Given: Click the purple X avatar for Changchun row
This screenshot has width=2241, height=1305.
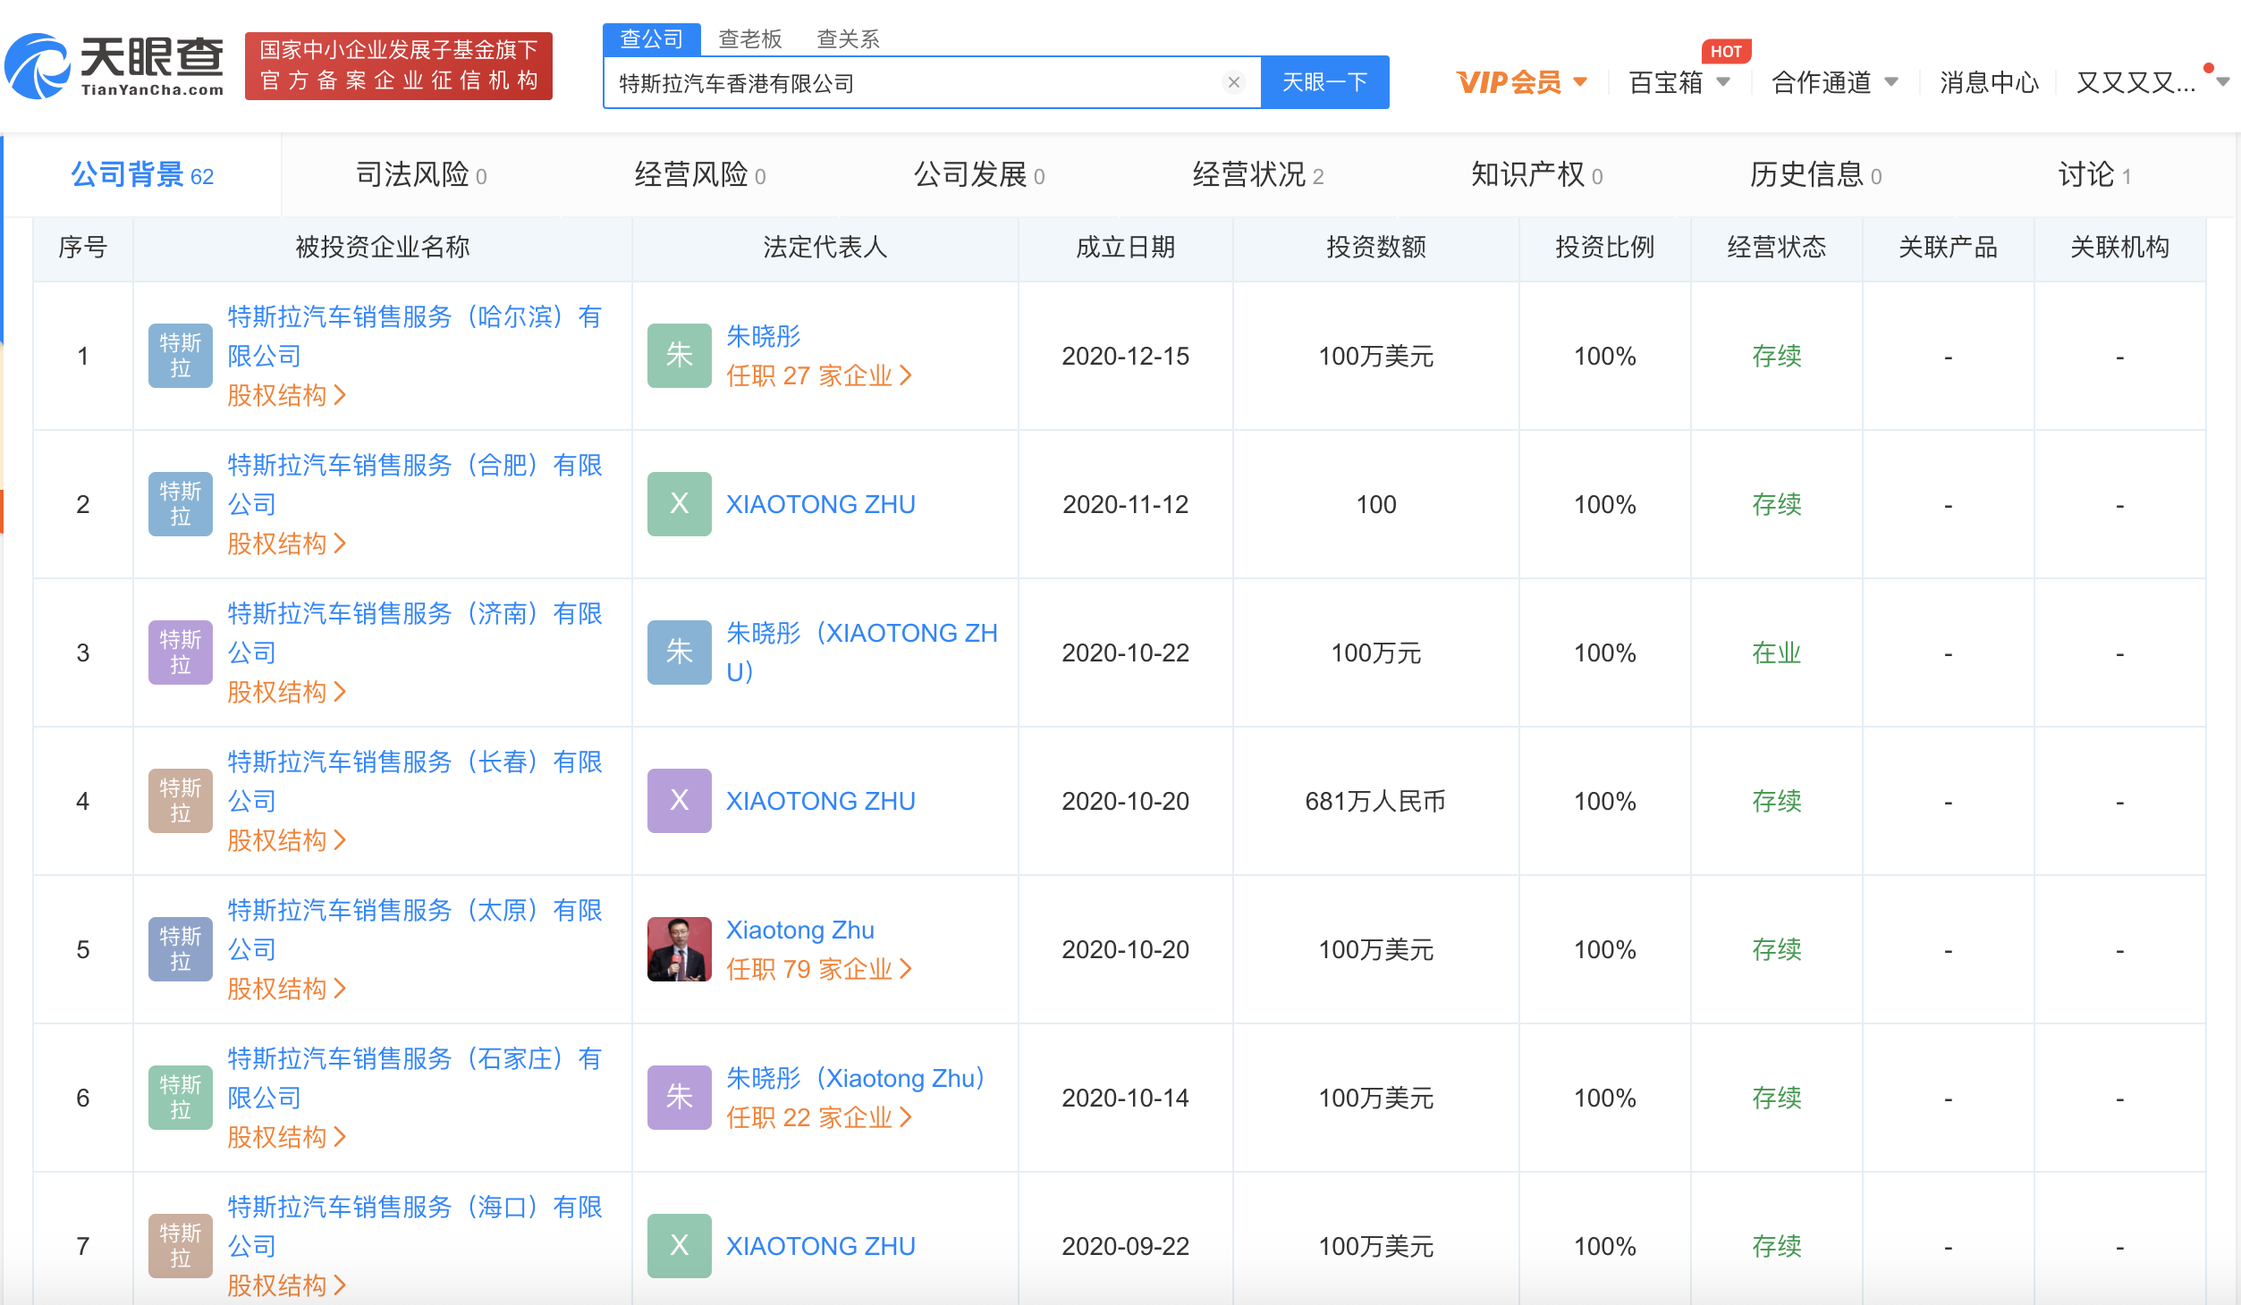Looking at the screenshot, I should pyautogui.click(x=679, y=801).
